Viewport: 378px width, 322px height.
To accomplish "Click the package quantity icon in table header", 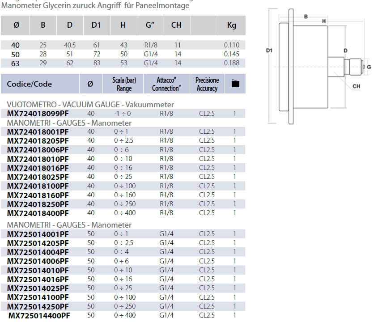I will (235, 84).
